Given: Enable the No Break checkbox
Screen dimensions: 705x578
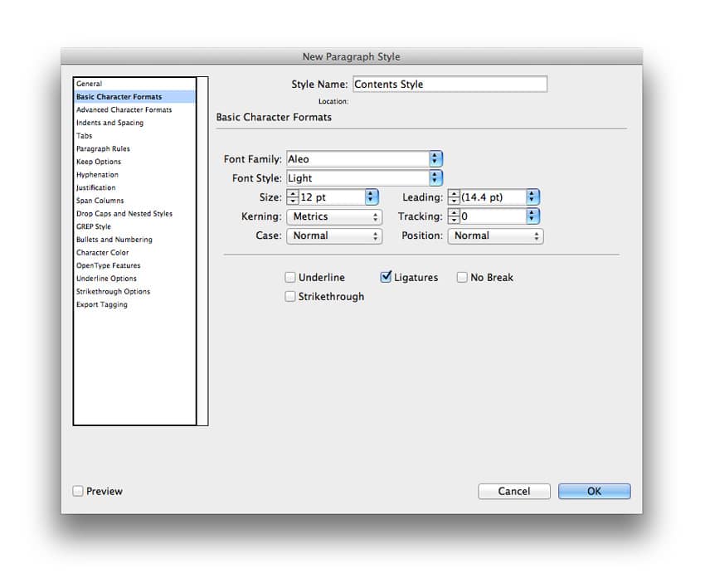Looking at the screenshot, I should 462,278.
